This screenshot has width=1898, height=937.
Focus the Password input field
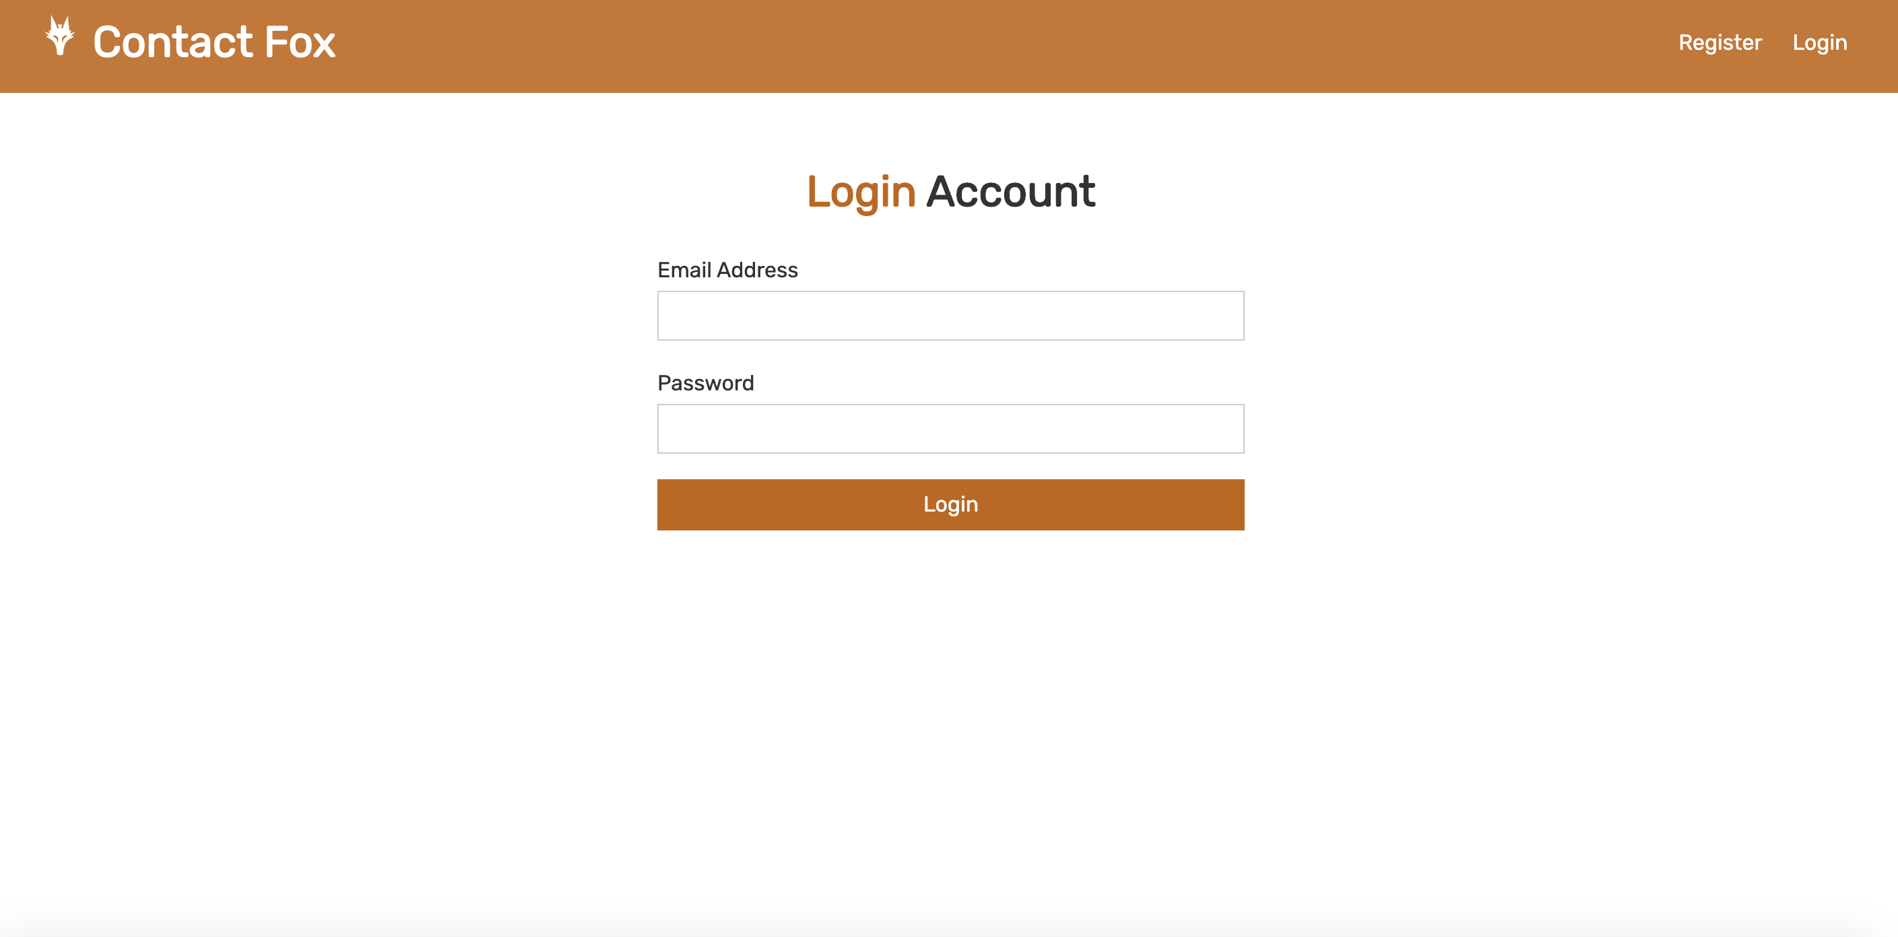[x=950, y=429]
